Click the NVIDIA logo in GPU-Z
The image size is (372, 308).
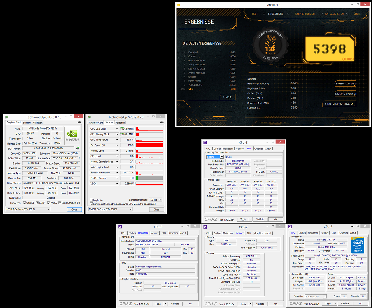point(72,136)
